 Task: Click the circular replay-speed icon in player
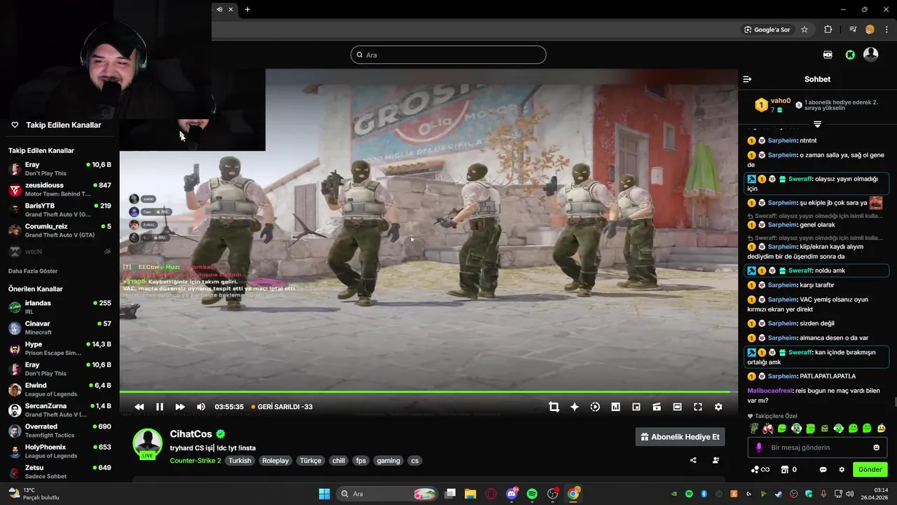(x=595, y=407)
